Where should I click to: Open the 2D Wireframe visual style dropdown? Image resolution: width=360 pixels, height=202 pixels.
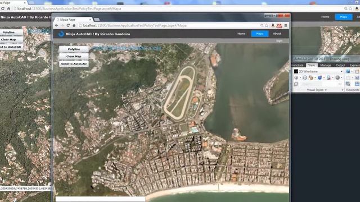341,71
